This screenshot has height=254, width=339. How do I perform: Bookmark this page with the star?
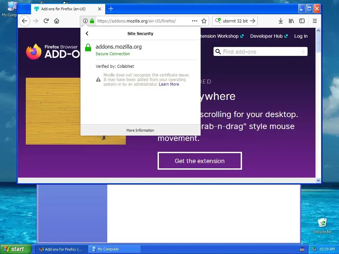[x=204, y=21]
